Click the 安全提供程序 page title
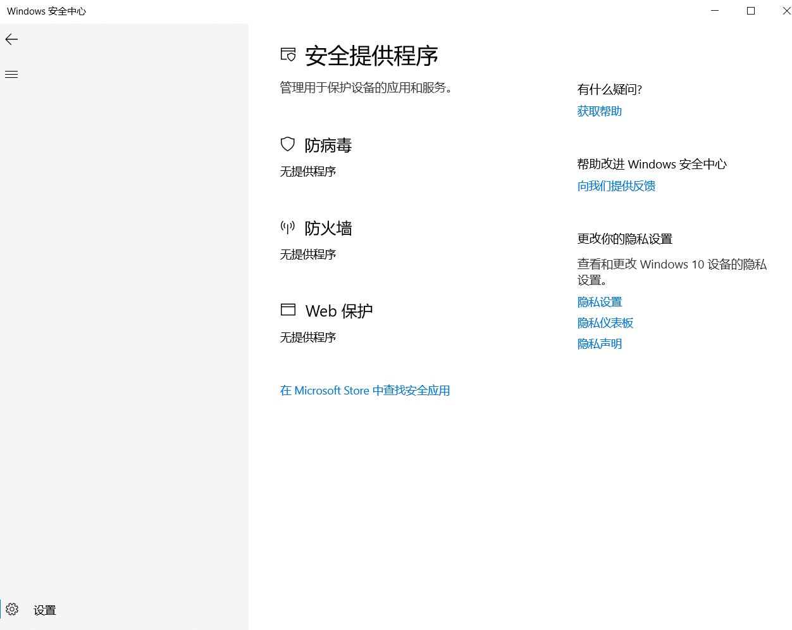The width and height of the screenshot is (792, 630). (372, 56)
